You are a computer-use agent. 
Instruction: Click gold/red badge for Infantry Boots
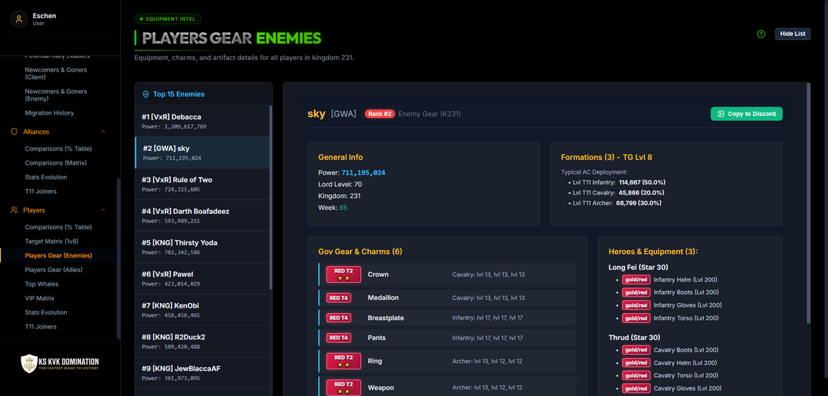tap(636, 293)
